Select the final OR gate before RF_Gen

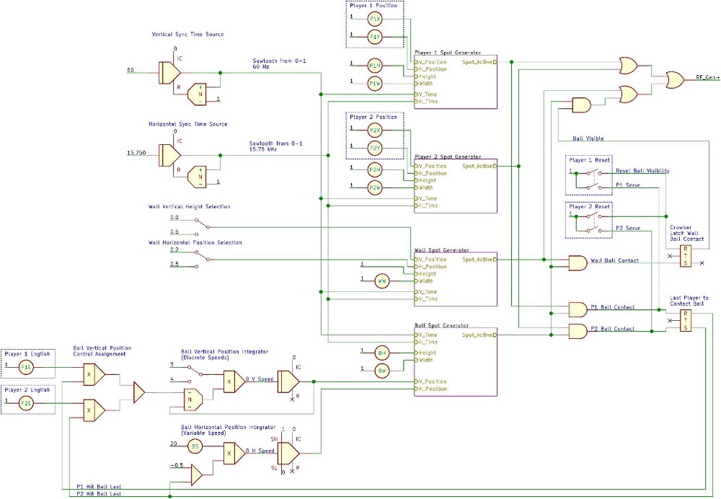676,79
